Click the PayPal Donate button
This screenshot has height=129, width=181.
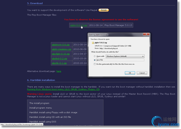pyautogui.click(x=103, y=10)
